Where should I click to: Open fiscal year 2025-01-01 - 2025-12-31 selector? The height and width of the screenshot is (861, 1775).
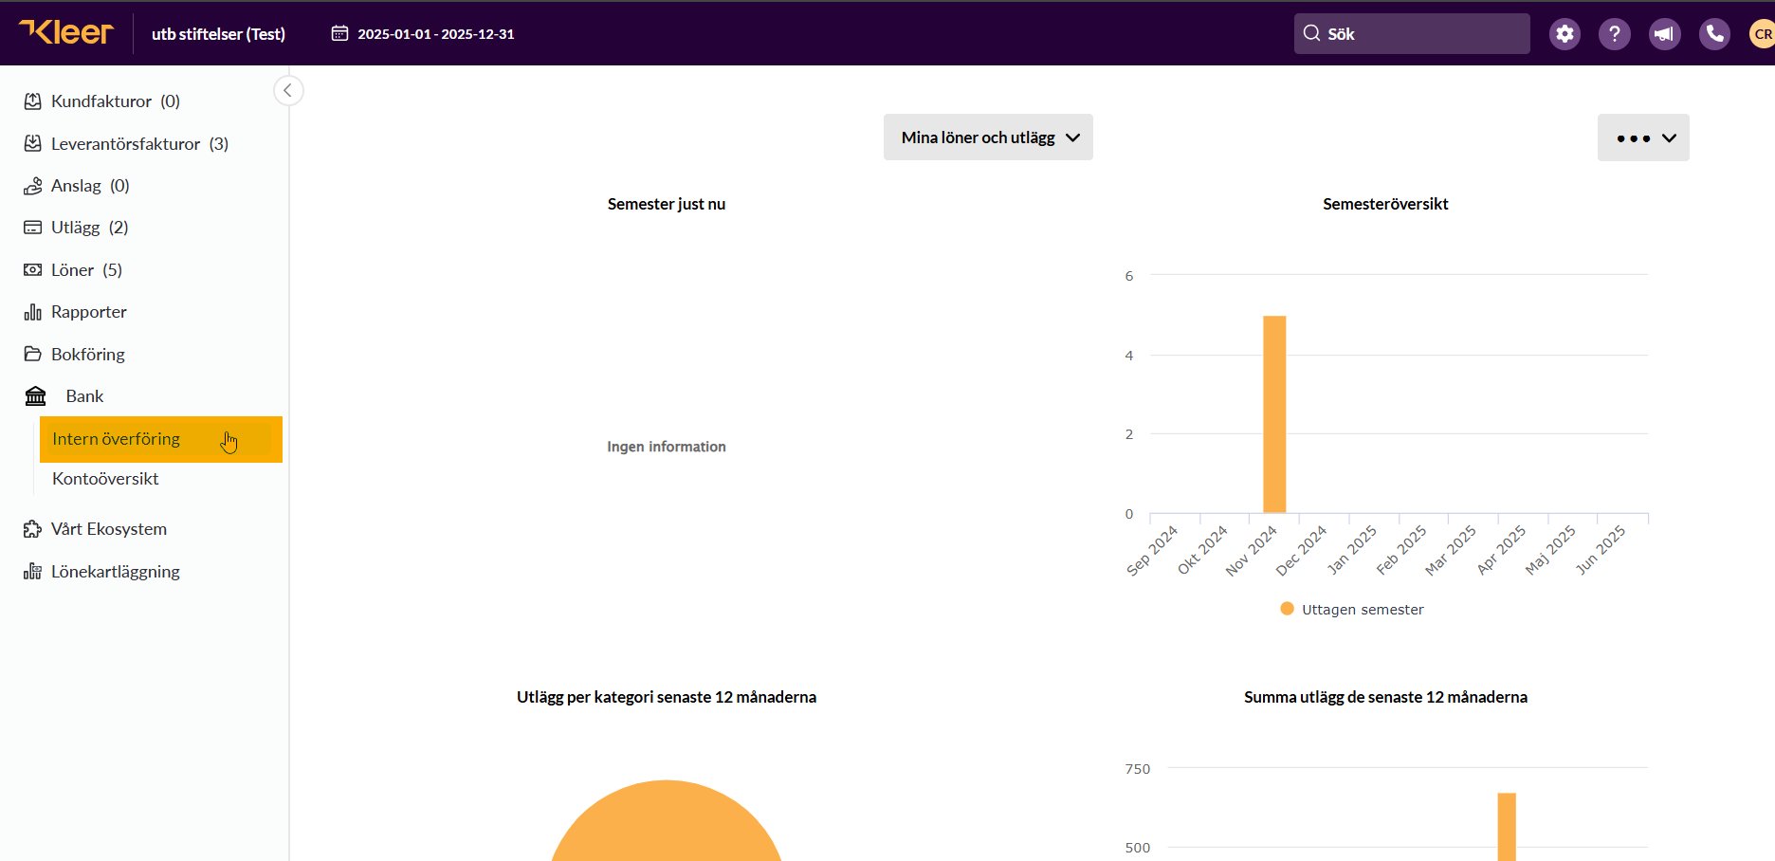tap(423, 34)
